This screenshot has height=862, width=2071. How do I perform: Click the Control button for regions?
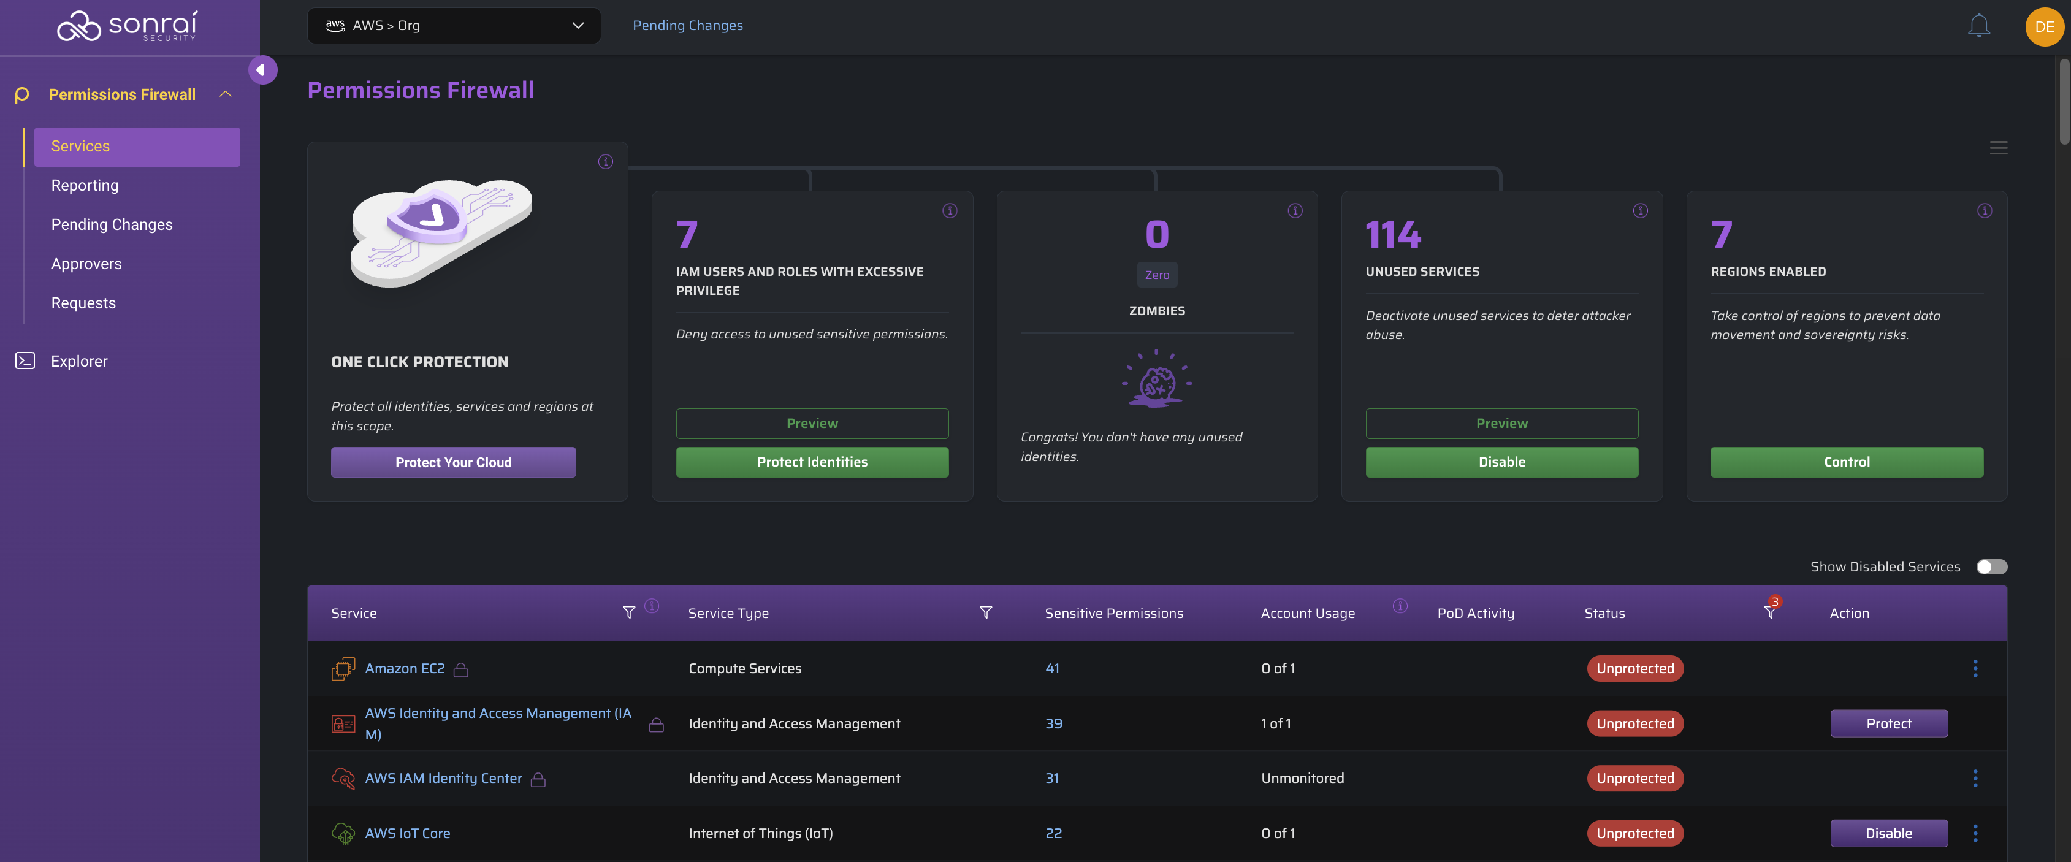click(1846, 462)
